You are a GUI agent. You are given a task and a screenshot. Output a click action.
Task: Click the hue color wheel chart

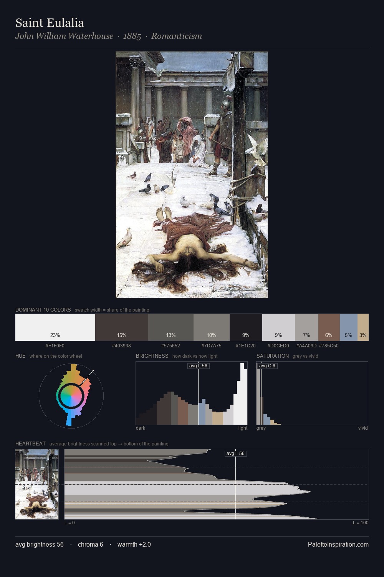point(71,395)
